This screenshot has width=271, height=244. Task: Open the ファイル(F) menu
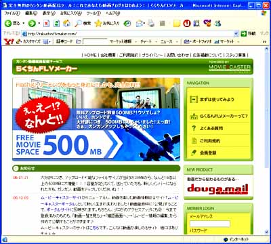12,13
